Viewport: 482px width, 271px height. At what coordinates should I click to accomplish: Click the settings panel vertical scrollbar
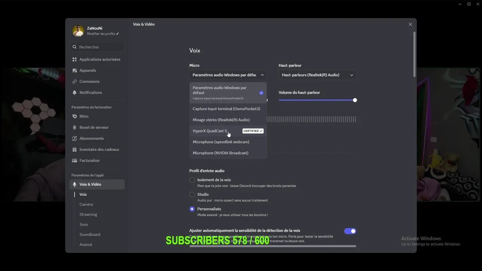(415, 55)
